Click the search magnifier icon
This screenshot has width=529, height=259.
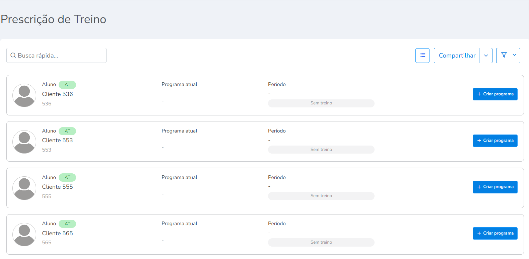click(13, 56)
